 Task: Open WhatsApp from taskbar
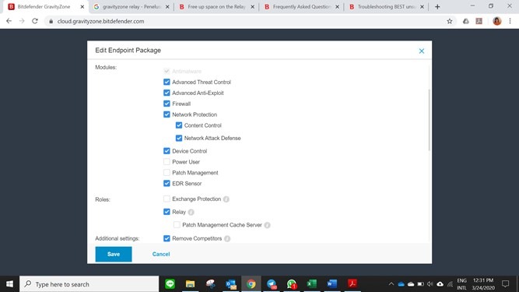(x=292, y=284)
